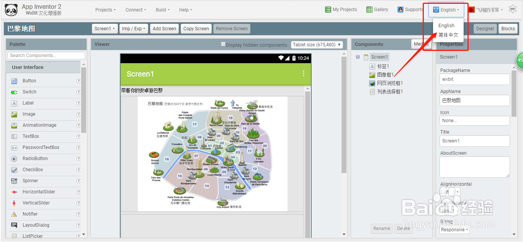Click the Icon property field
The height and width of the screenshot is (242, 523).
pos(475,121)
